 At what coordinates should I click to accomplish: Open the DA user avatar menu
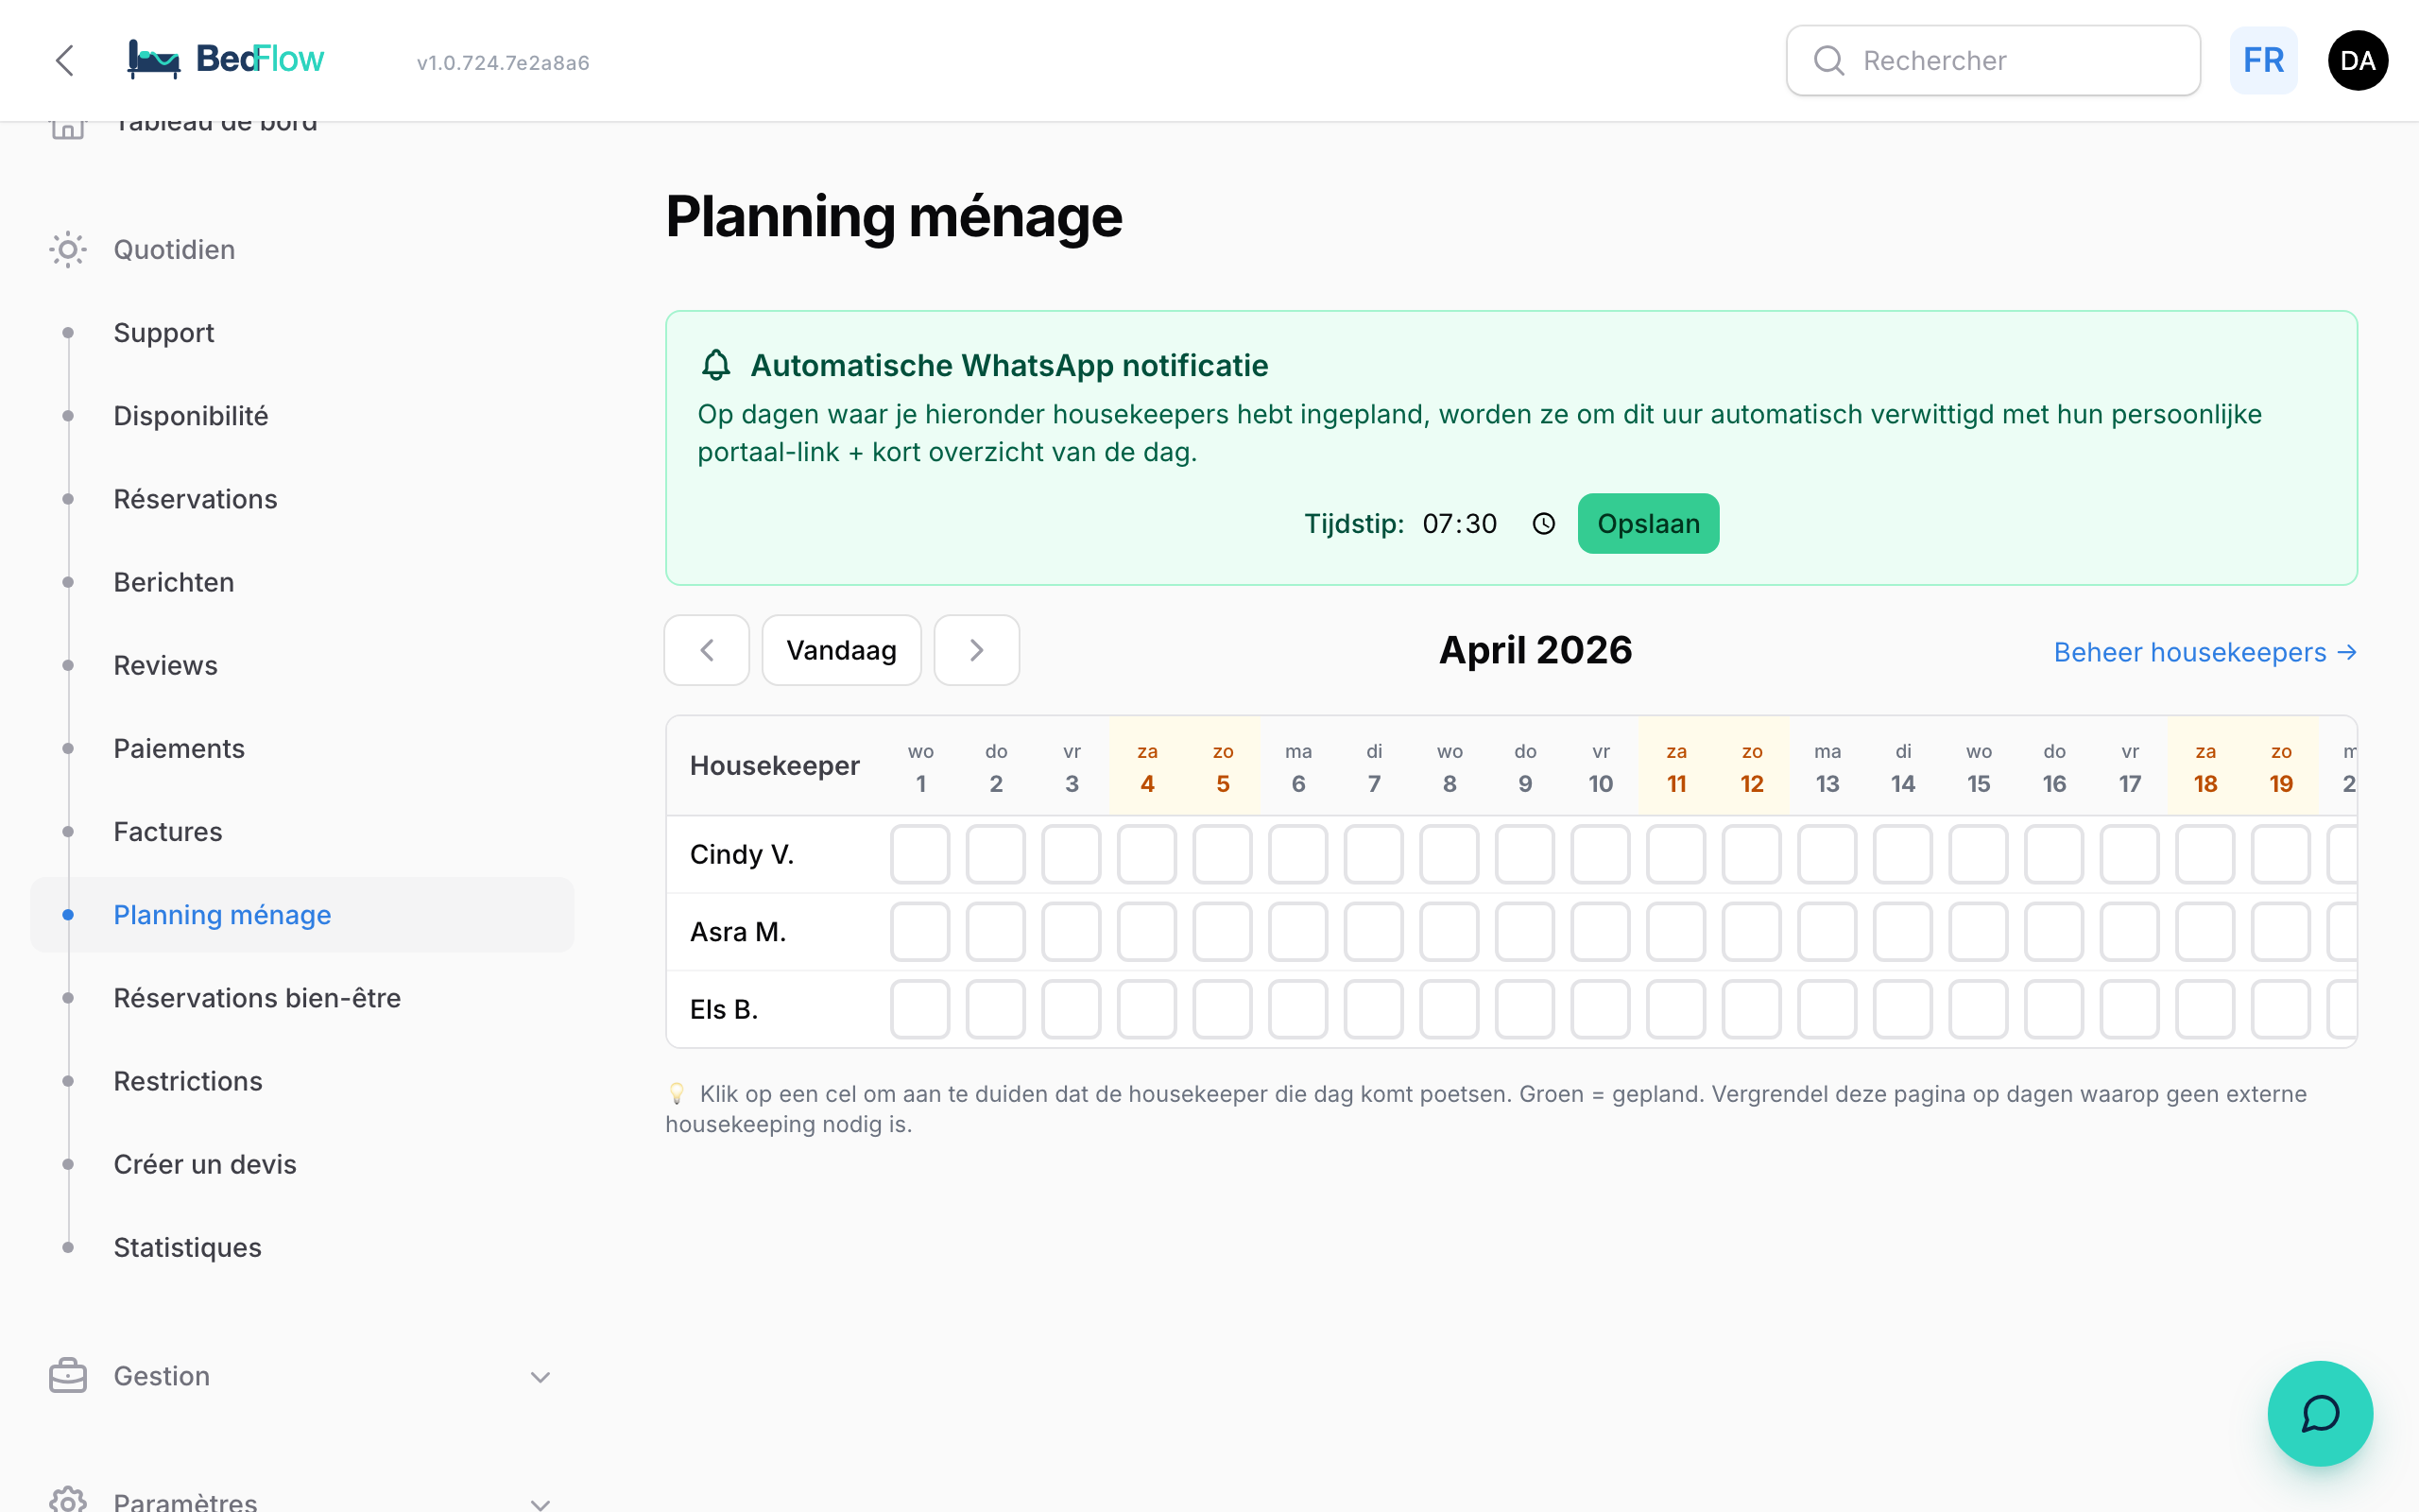tap(2357, 61)
